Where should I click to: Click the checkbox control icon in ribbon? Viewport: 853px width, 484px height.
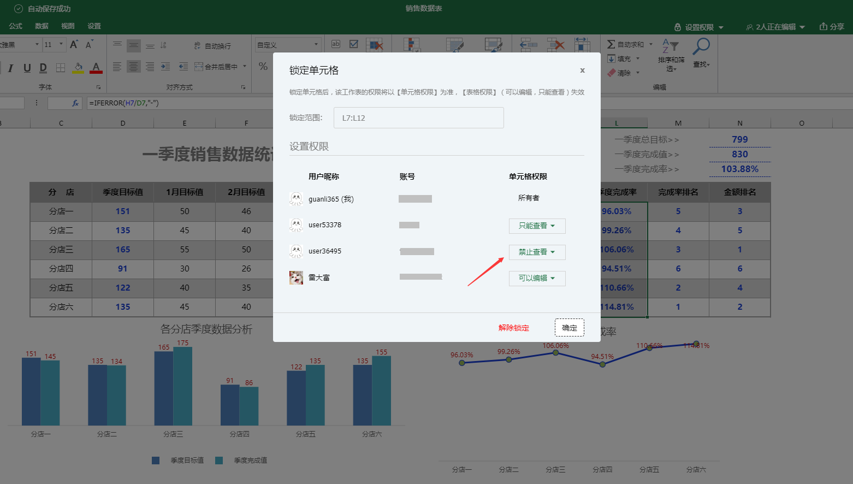click(x=354, y=44)
